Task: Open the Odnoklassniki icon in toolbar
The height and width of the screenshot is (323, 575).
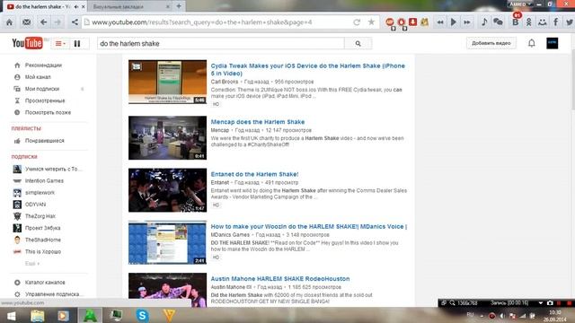Action: click(529, 22)
